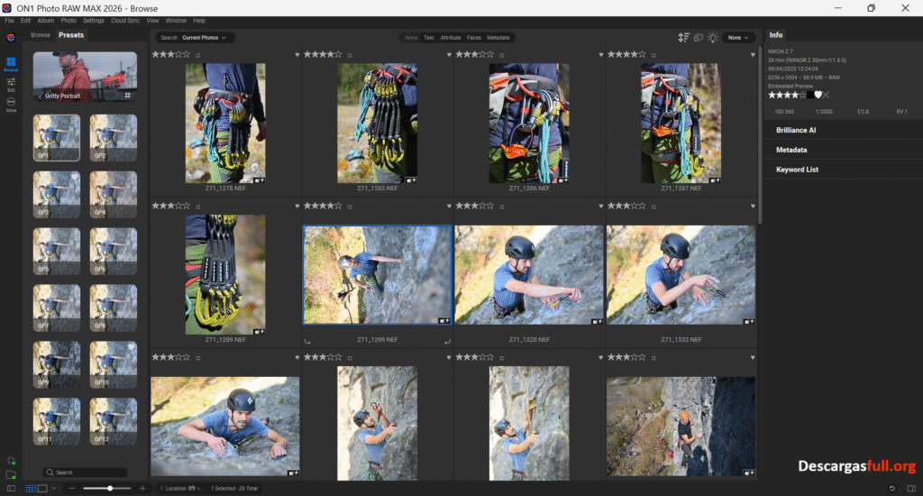
Task: Switch Gritty Portrait presets to grid view icon
Action: click(128, 95)
